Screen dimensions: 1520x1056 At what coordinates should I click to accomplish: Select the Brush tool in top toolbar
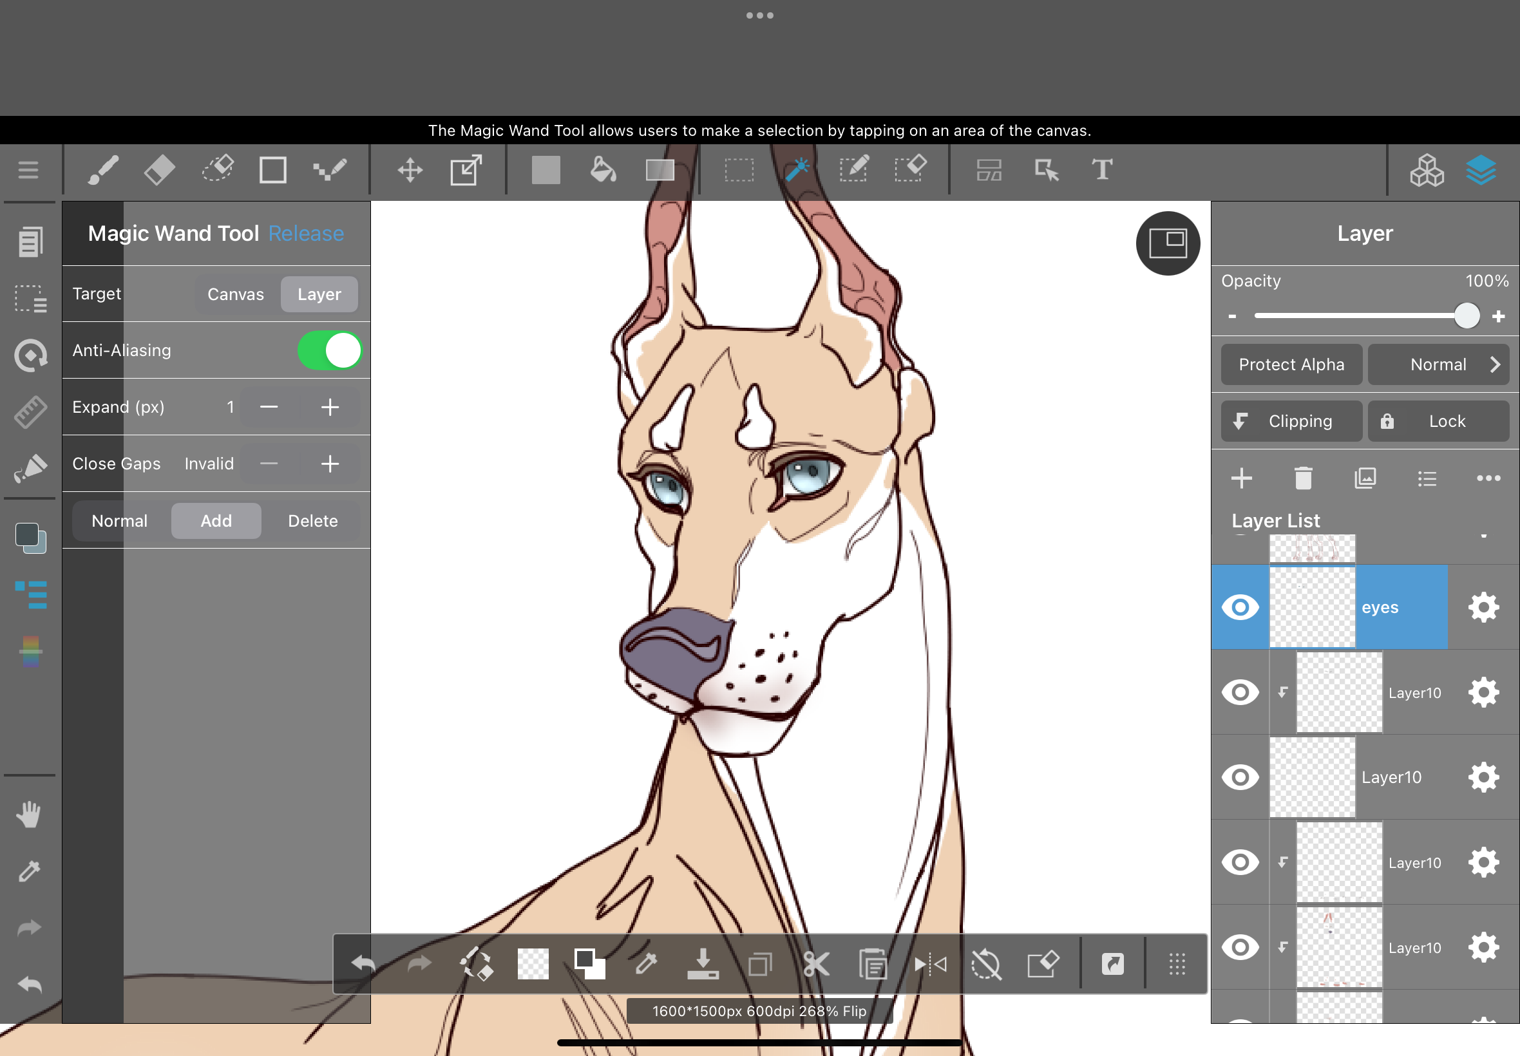103,170
